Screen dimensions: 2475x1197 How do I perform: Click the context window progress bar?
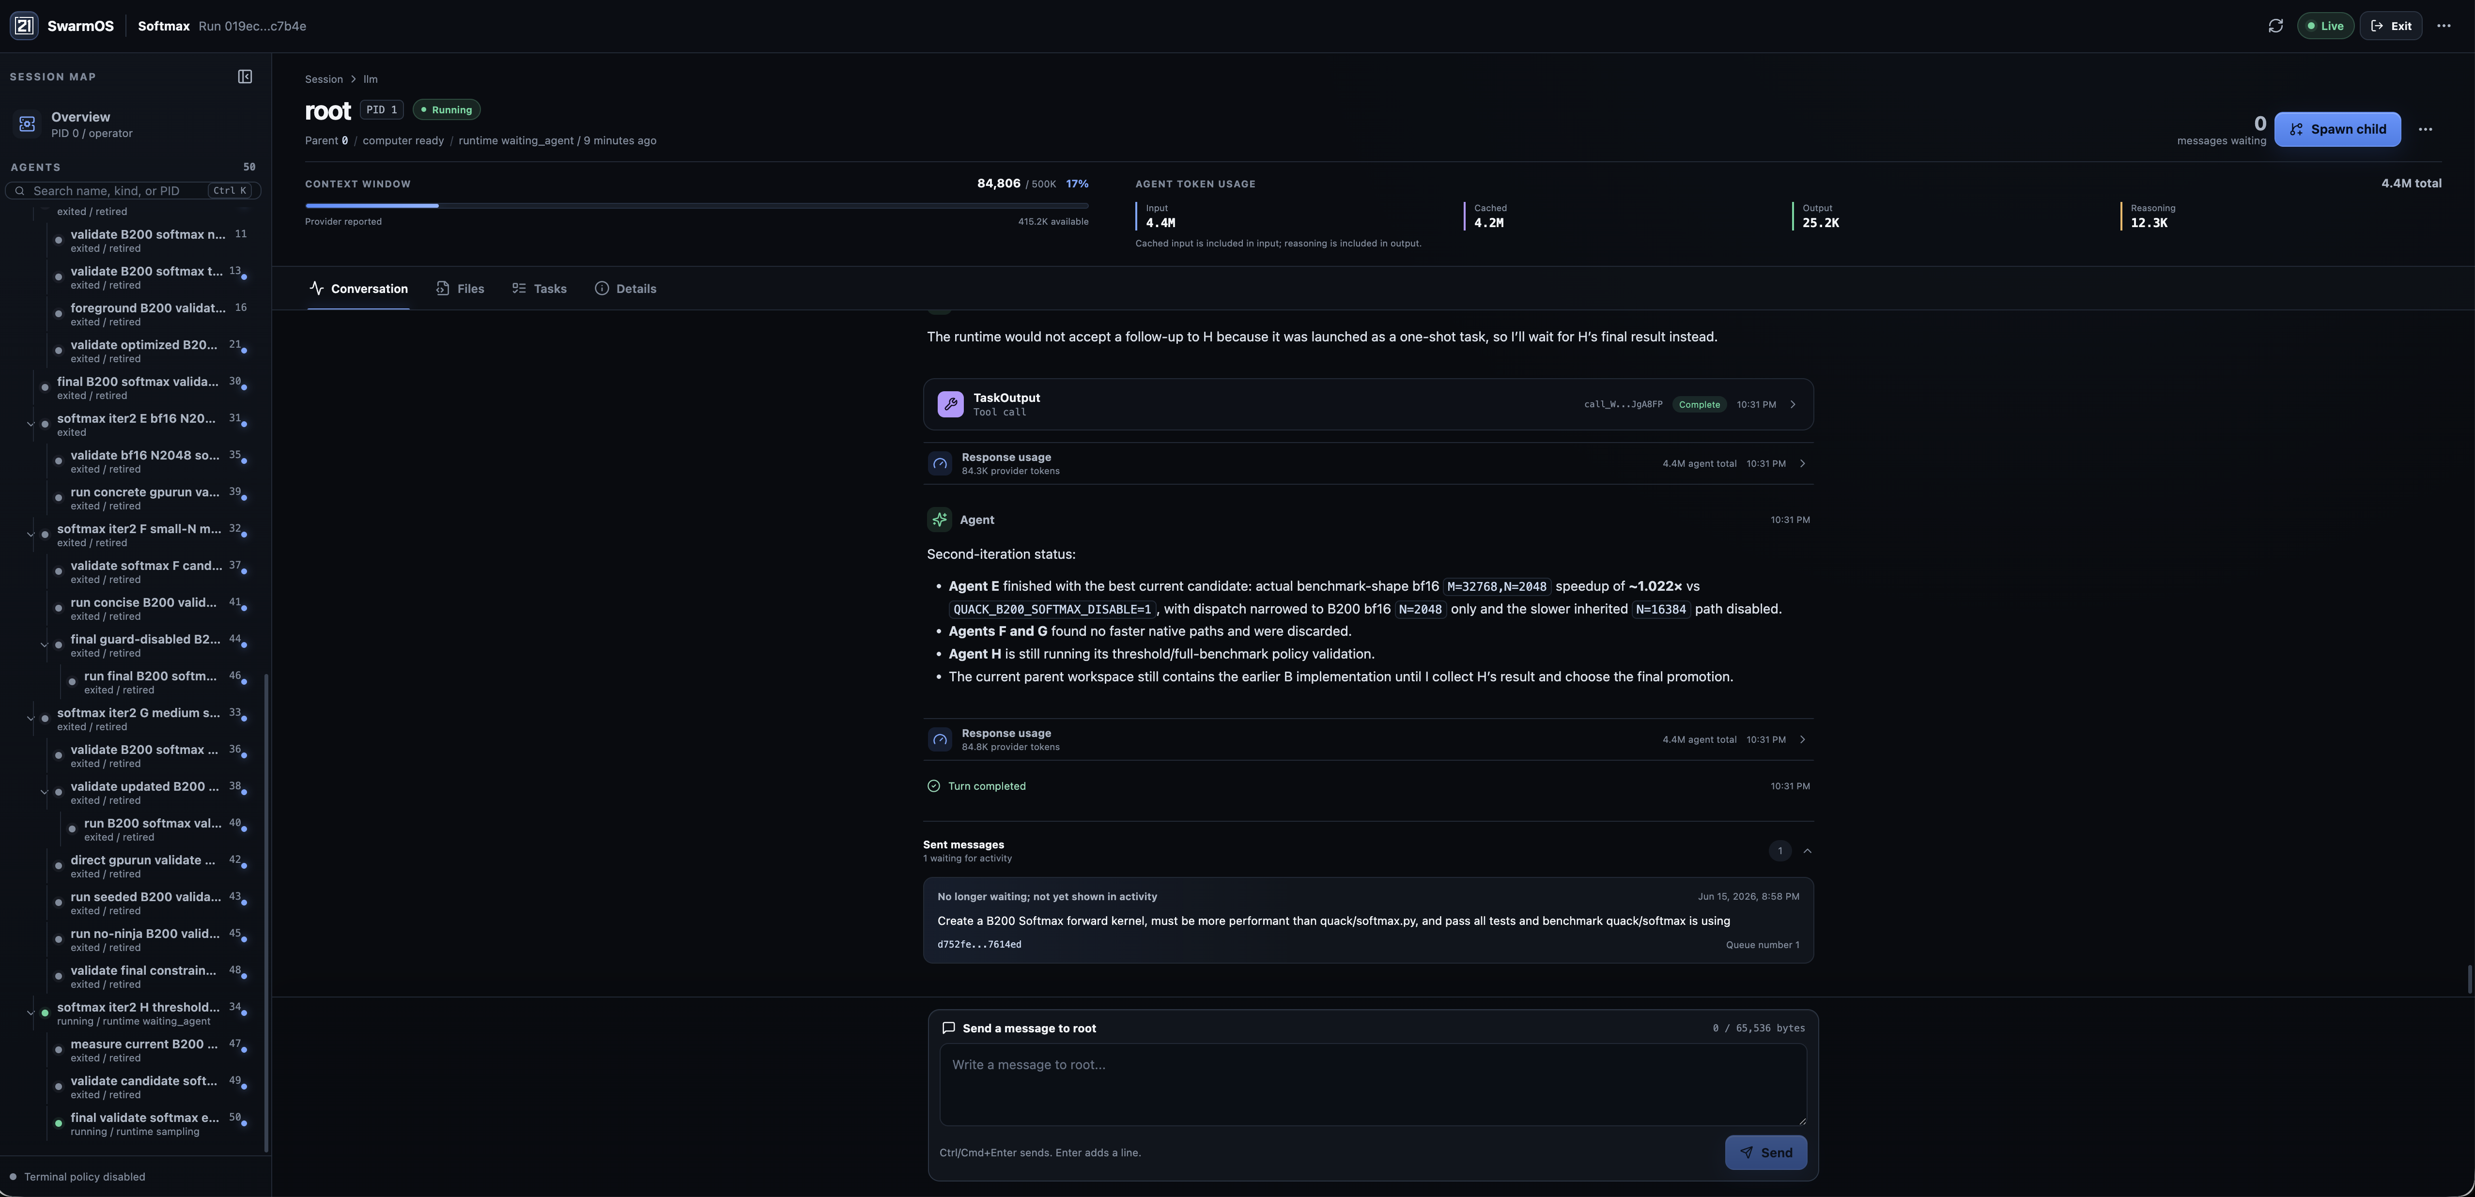click(696, 206)
